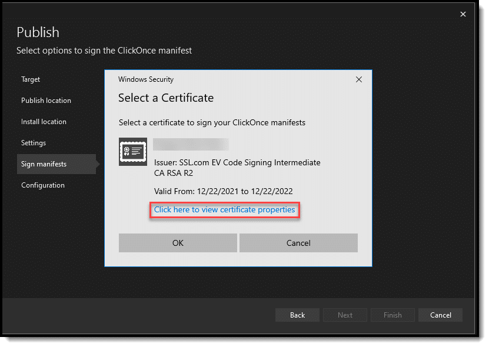Close the Windows Security dialog
Screen dimensions: 489x347
[359, 79]
